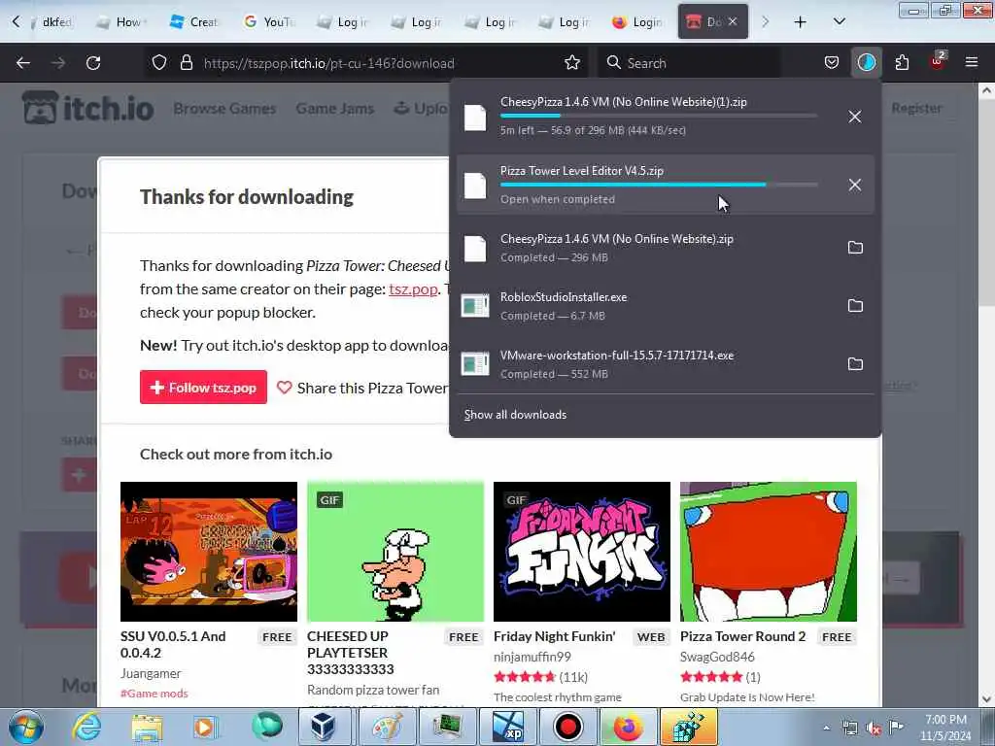Open Game Jams in itch.io header
This screenshot has height=746, width=995.
pos(334,109)
